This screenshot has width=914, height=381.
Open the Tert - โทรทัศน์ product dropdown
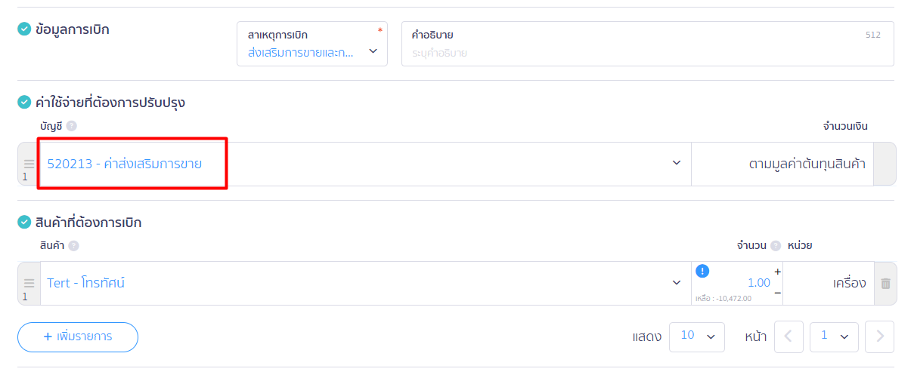tap(677, 283)
